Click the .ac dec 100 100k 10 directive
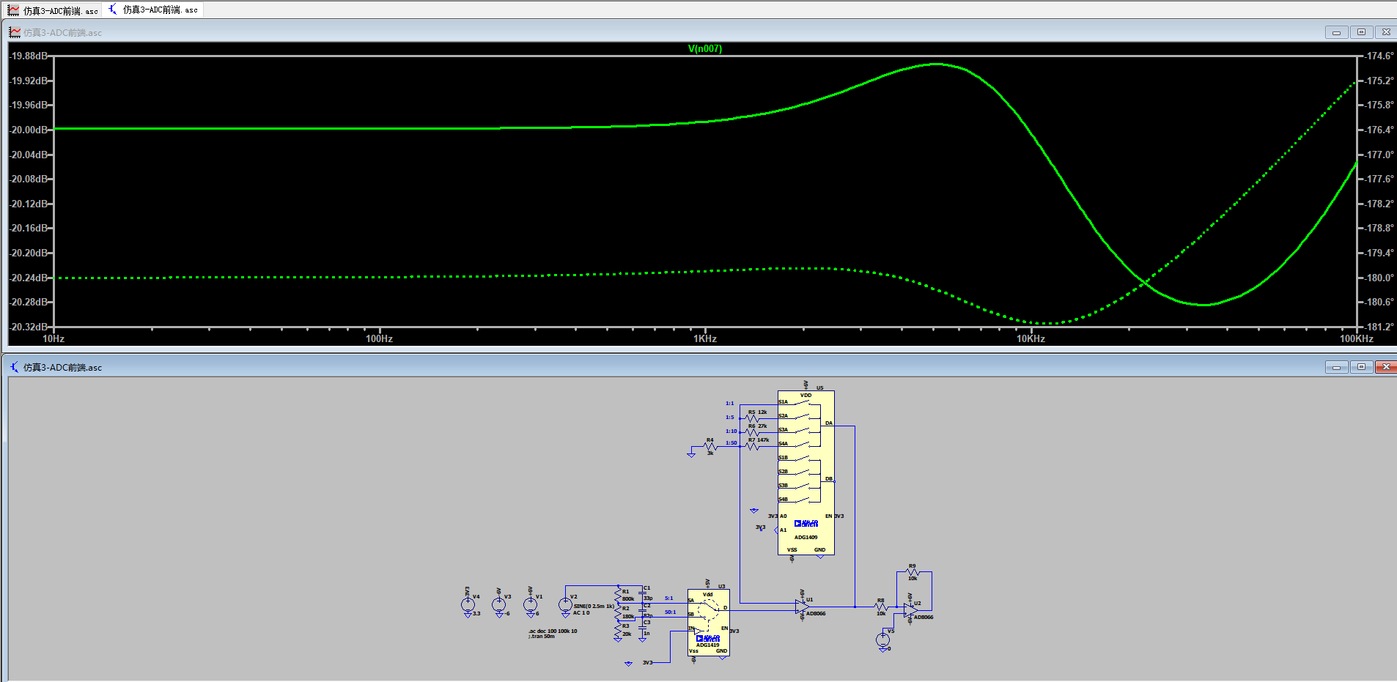The width and height of the screenshot is (1397, 682). [x=553, y=631]
